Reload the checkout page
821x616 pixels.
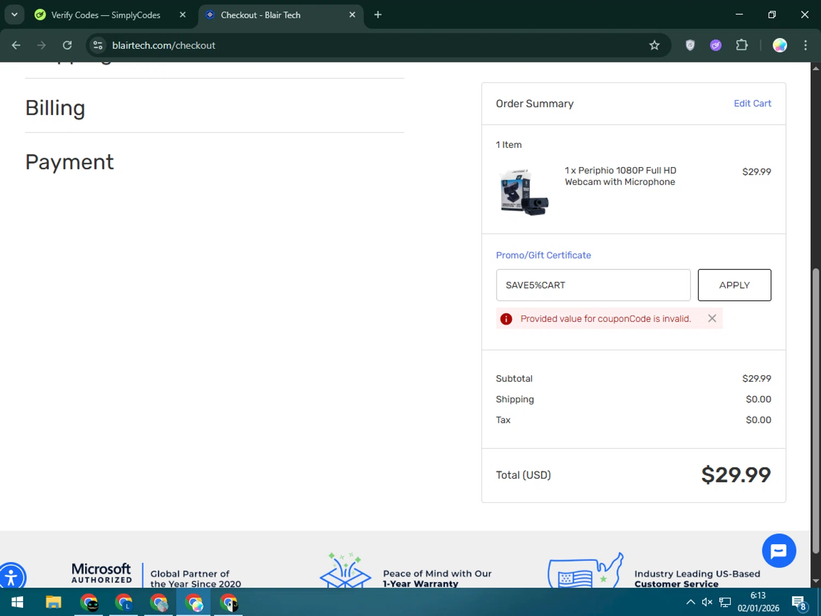coord(67,45)
